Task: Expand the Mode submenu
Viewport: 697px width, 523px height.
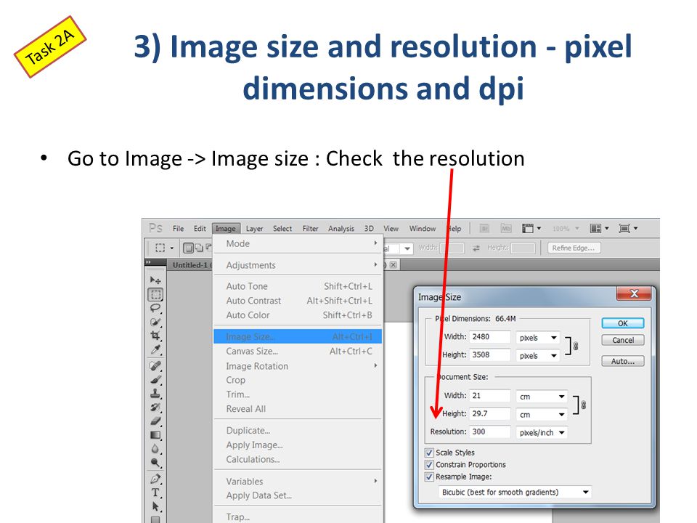Action: [x=298, y=244]
